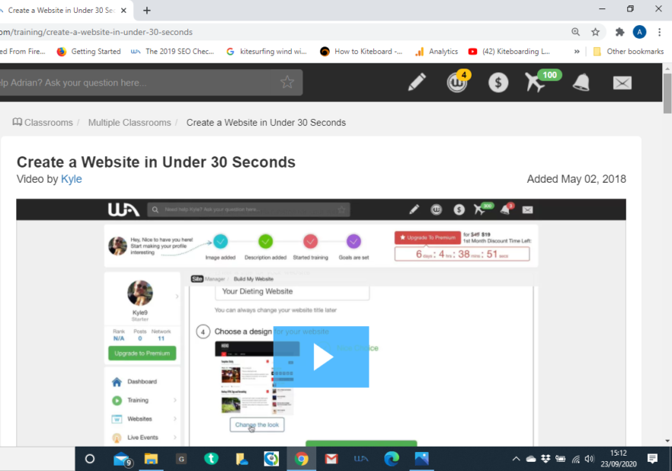Open Microsoft Edge from the taskbar
The image size is (672, 471).
coord(392,459)
